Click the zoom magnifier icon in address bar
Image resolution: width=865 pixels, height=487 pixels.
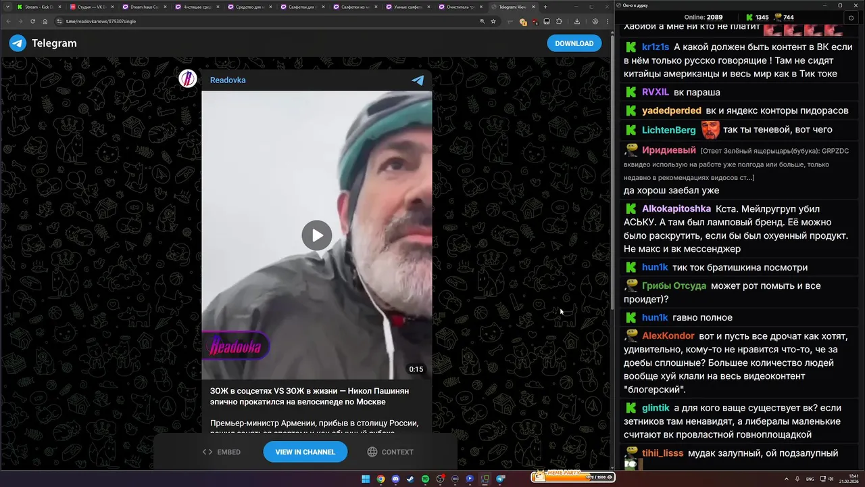click(x=482, y=21)
